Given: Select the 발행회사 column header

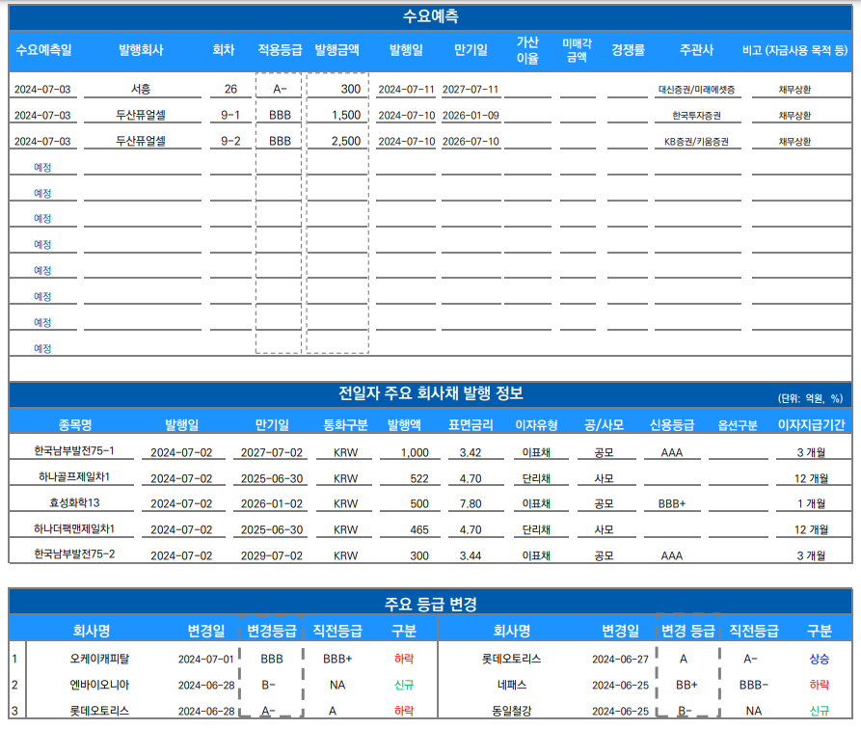Looking at the screenshot, I should (141, 50).
